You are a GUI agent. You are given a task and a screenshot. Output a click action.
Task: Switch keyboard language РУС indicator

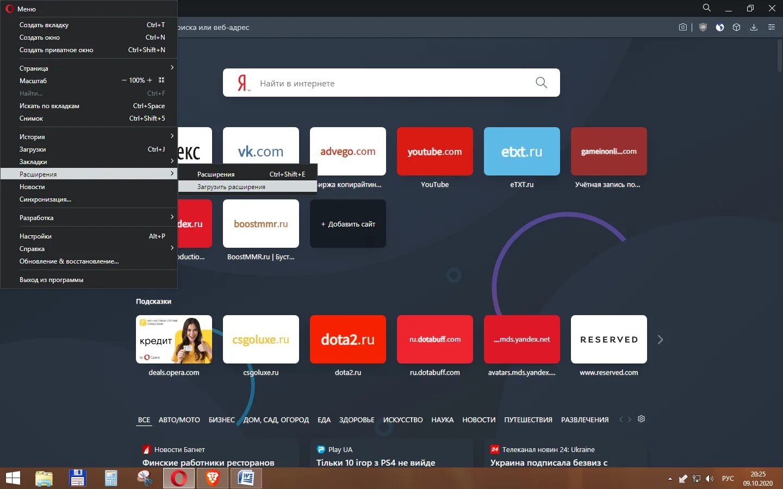coord(728,479)
